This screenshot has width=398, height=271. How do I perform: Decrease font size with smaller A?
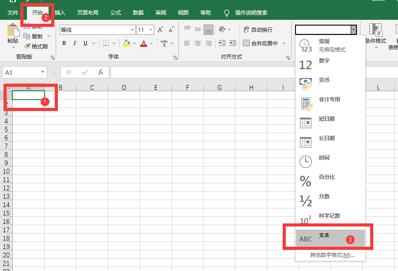tap(171, 30)
